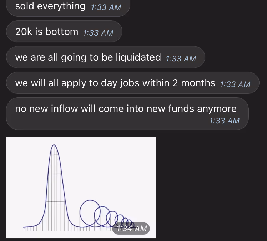Click the "we are all going to be liquidated" message
The image size is (267, 241).
[x=105, y=57]
